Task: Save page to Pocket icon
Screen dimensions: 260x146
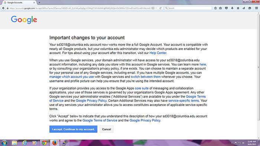Action: [x=226, y=8]
